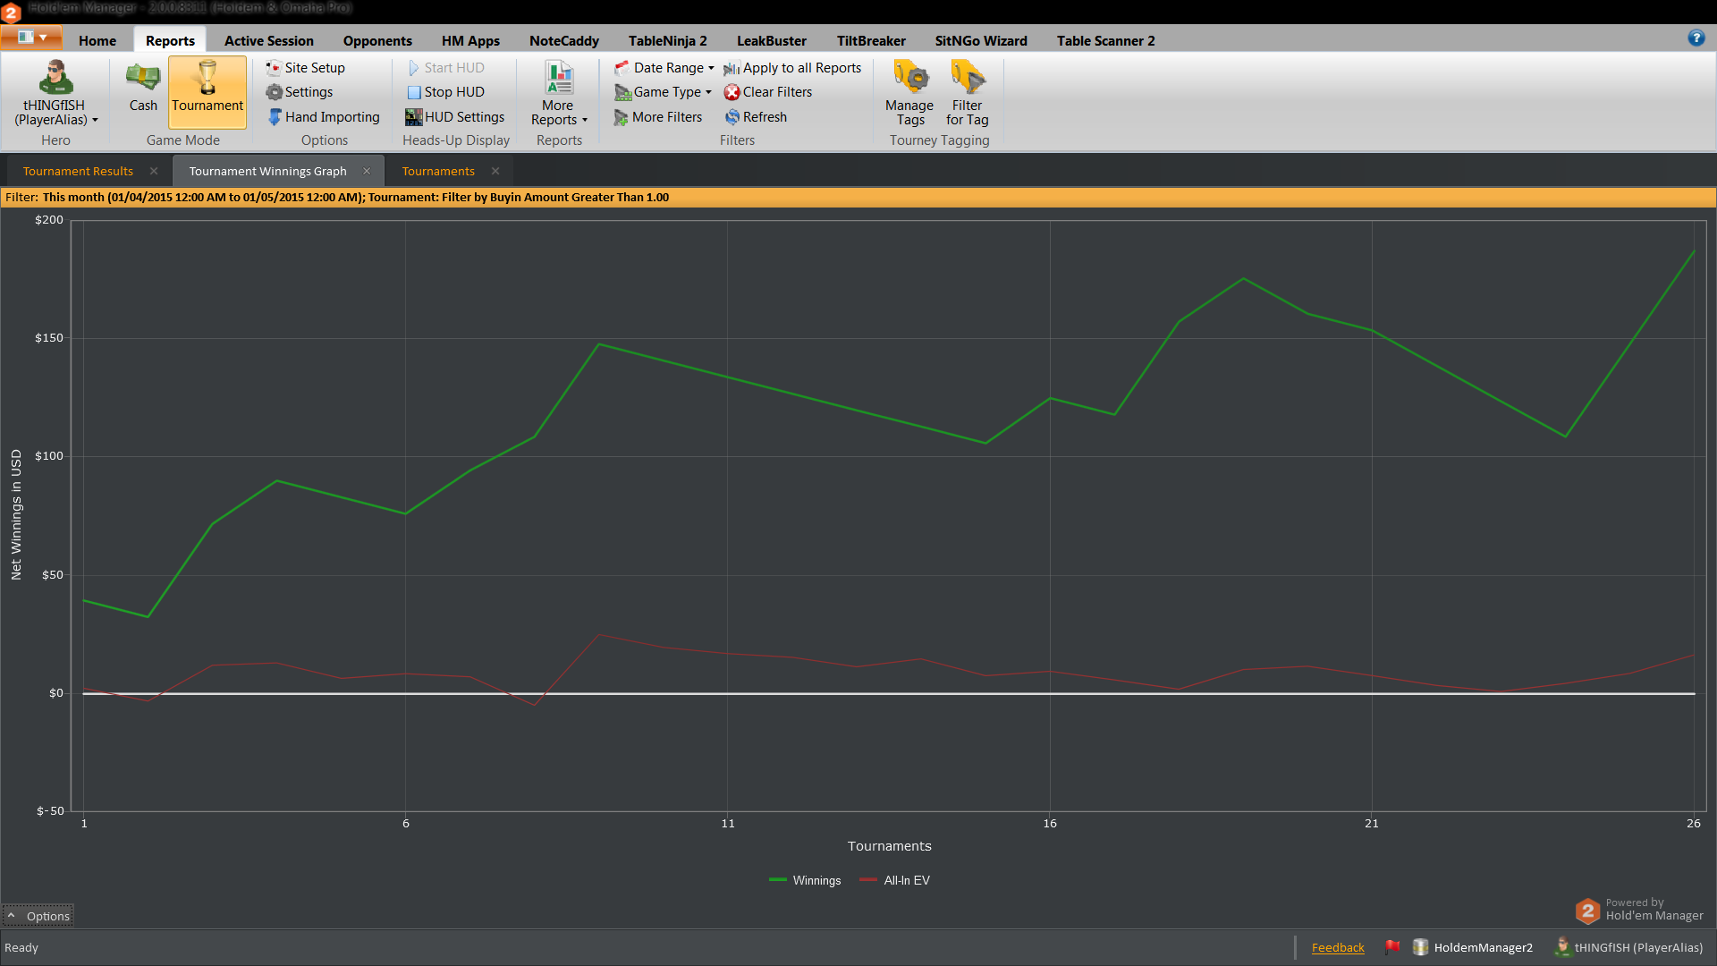Click the Clear Filters red X icon
The width and height of the screenshot is (1717, 966).
tap(732, 92)
